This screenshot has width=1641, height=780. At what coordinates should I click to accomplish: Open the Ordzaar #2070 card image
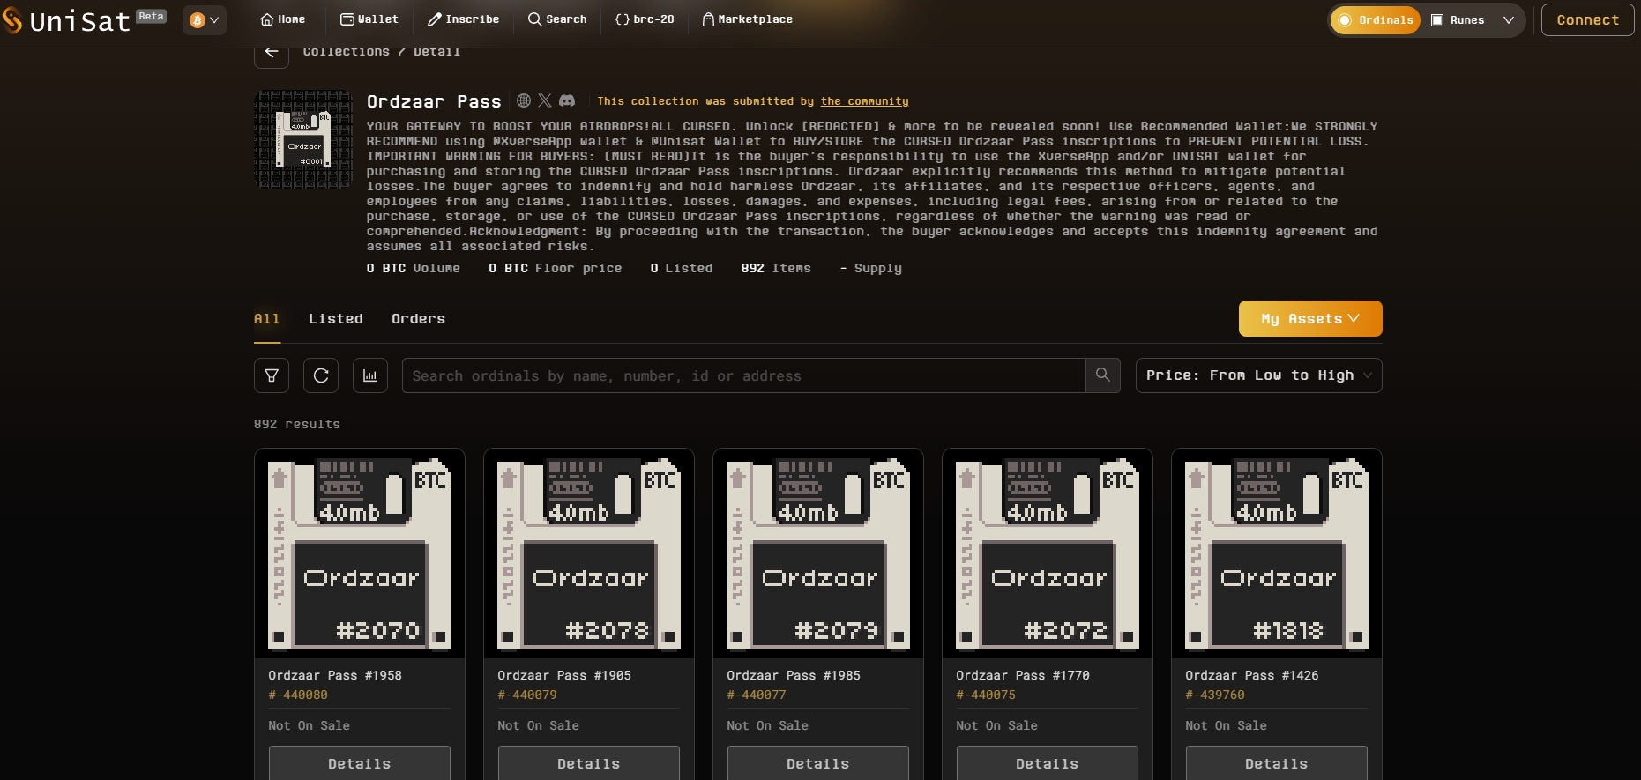360,553
